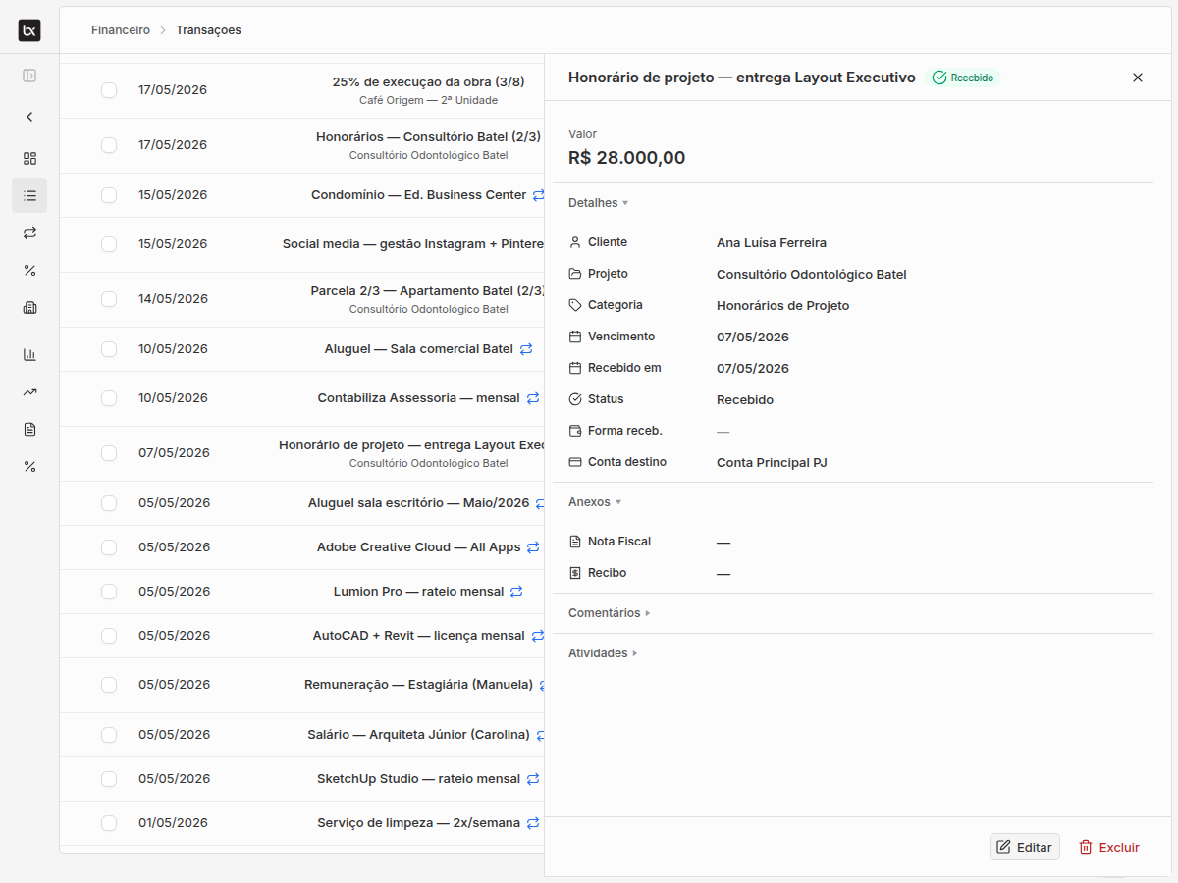Click the Editar button
The image size is (1178, 883).
1025,847
